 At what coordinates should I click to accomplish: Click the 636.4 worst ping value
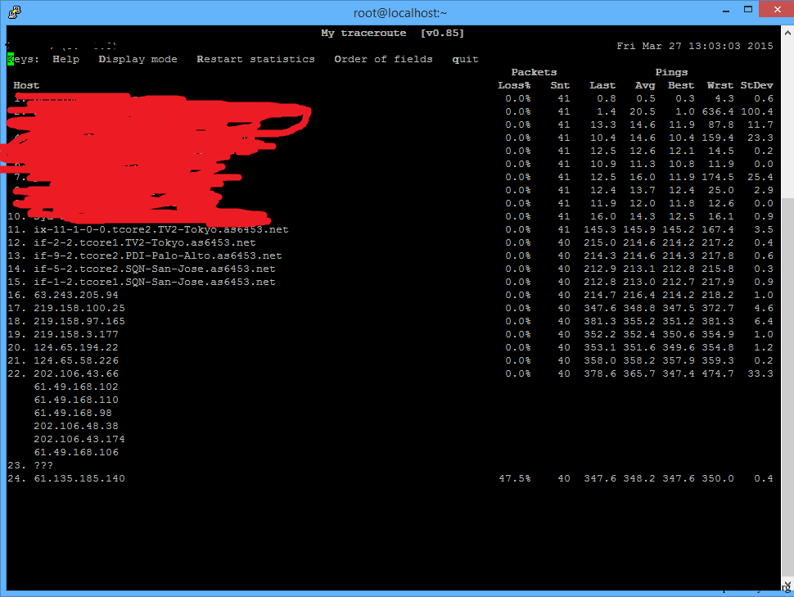point(718,111)
